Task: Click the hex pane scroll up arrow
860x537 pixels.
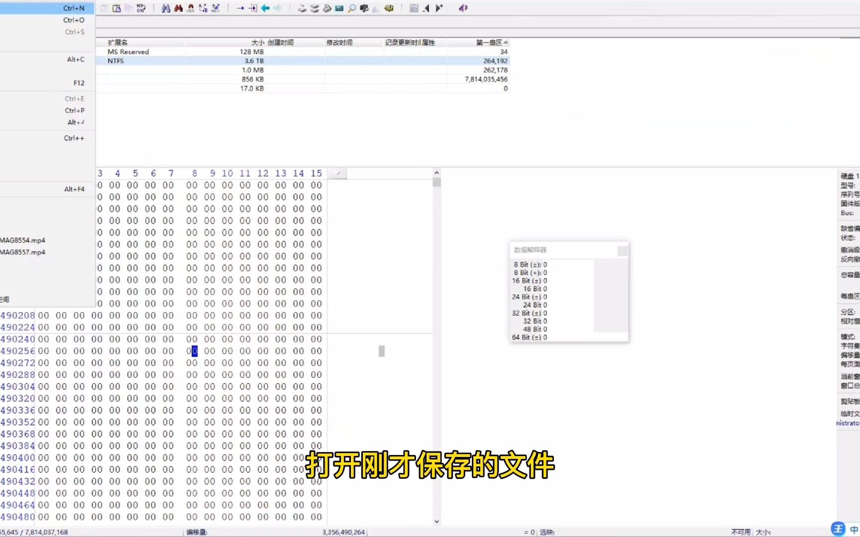Action: (x=436, y=173)
